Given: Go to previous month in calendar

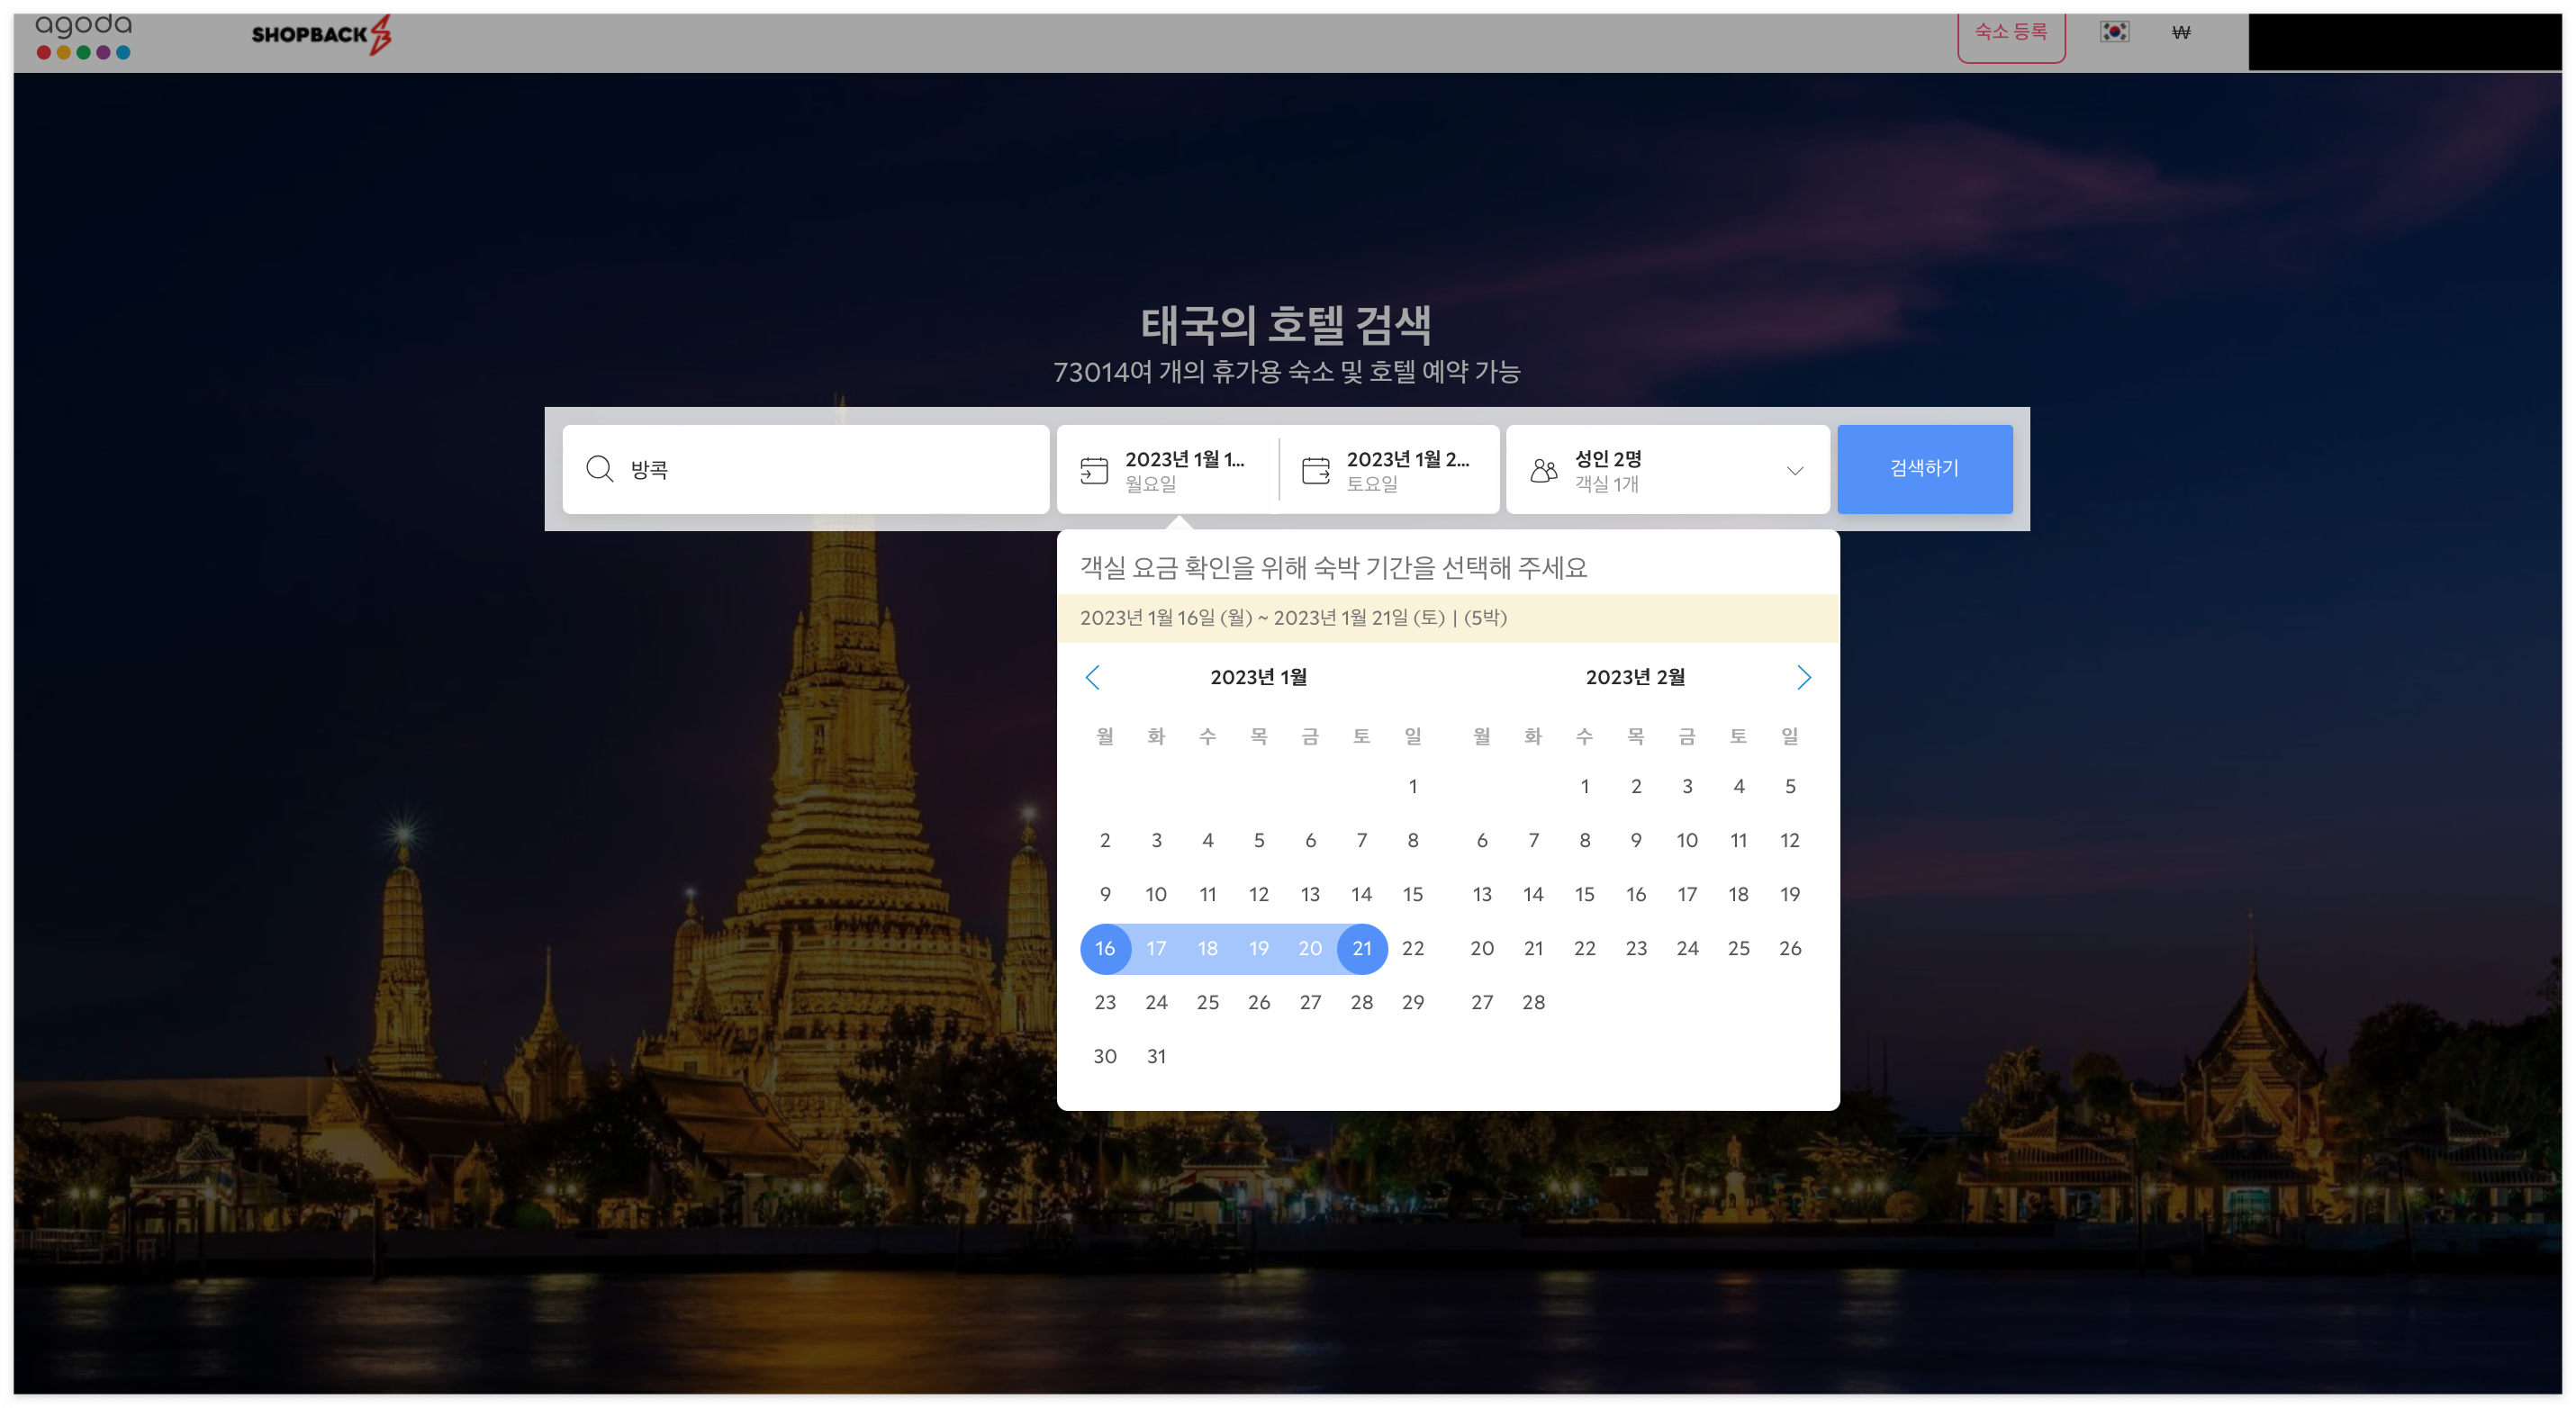Looking at the screenshot, I should (1092, 677).
